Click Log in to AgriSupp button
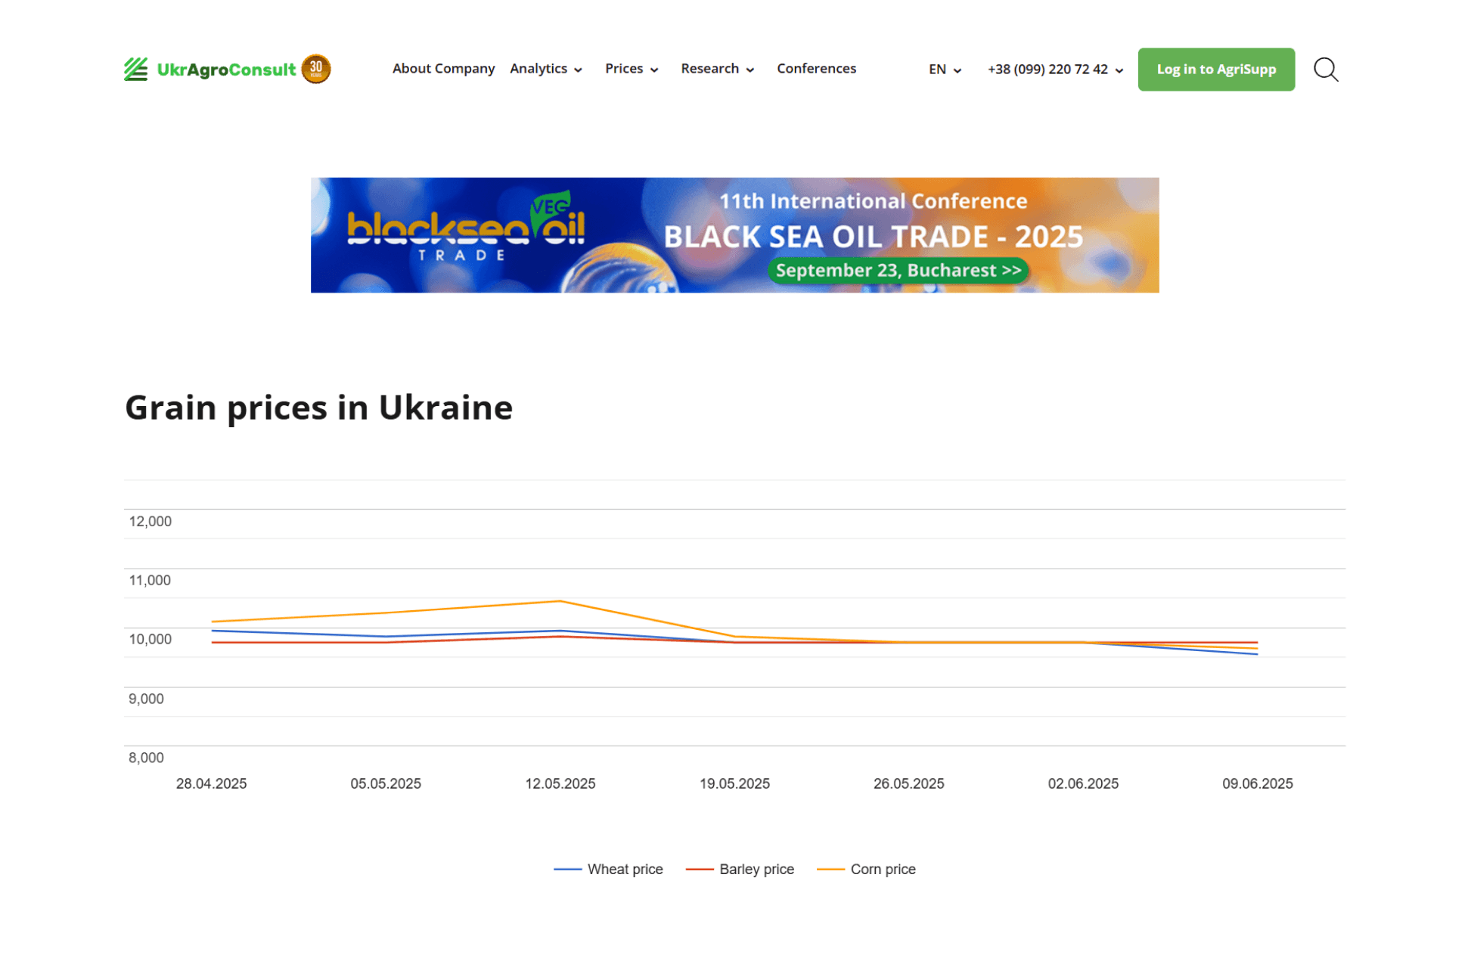 click(x=1215, y=70)
